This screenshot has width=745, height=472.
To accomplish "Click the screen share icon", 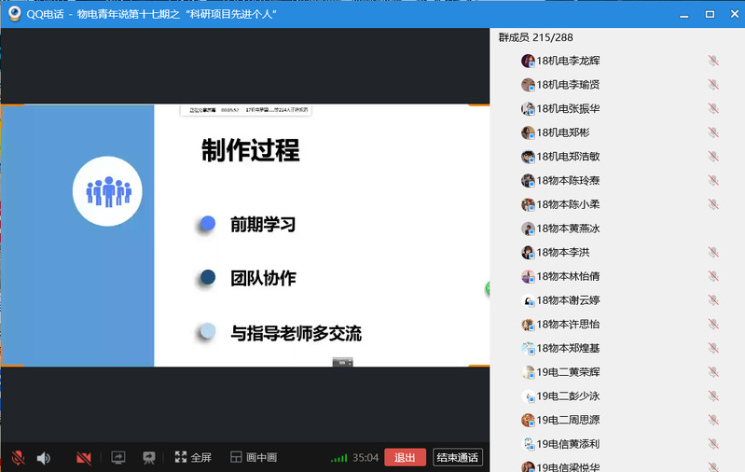I will pyautogui.click(x=118, y=458).
